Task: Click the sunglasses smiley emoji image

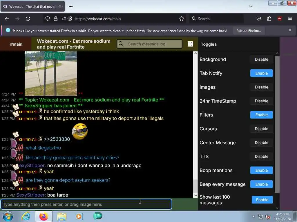Action: pyautogui.click(x=80, y=131)
